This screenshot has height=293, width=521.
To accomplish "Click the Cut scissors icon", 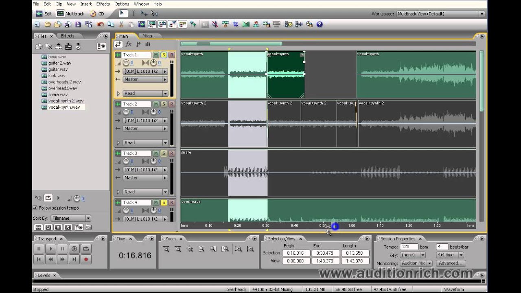I will coord(121,24).
